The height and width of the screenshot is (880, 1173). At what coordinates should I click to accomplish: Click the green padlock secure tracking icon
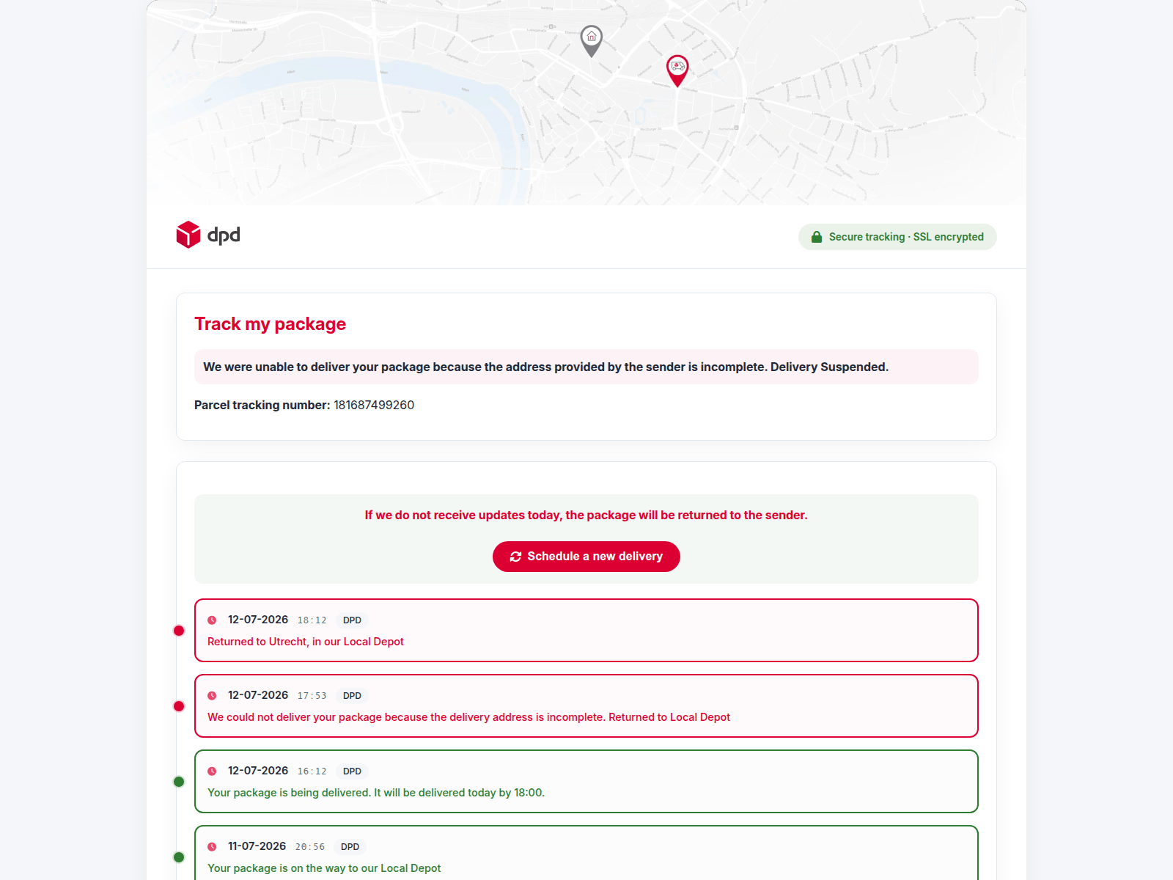point(817,237)
